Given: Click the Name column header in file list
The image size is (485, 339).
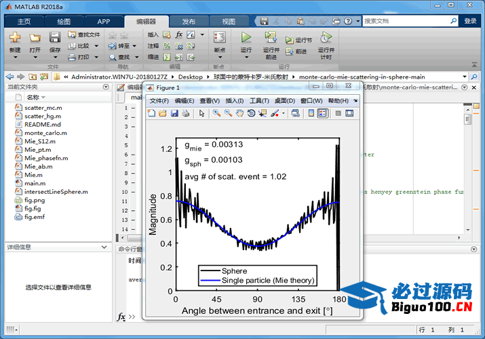Looking at the screenshot, I should pyautogui.click(x=35, y=98).
